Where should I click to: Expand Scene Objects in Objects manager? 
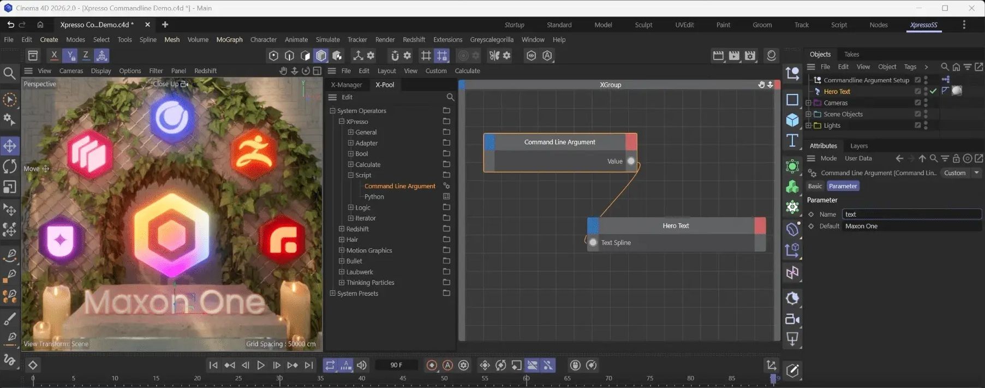pos(808,114)
